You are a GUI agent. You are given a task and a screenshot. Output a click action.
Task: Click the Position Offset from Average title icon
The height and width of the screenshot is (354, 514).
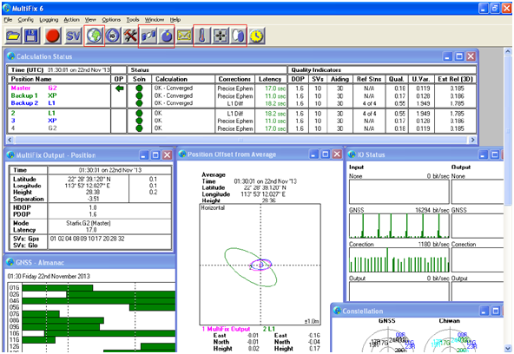[182, 154]
